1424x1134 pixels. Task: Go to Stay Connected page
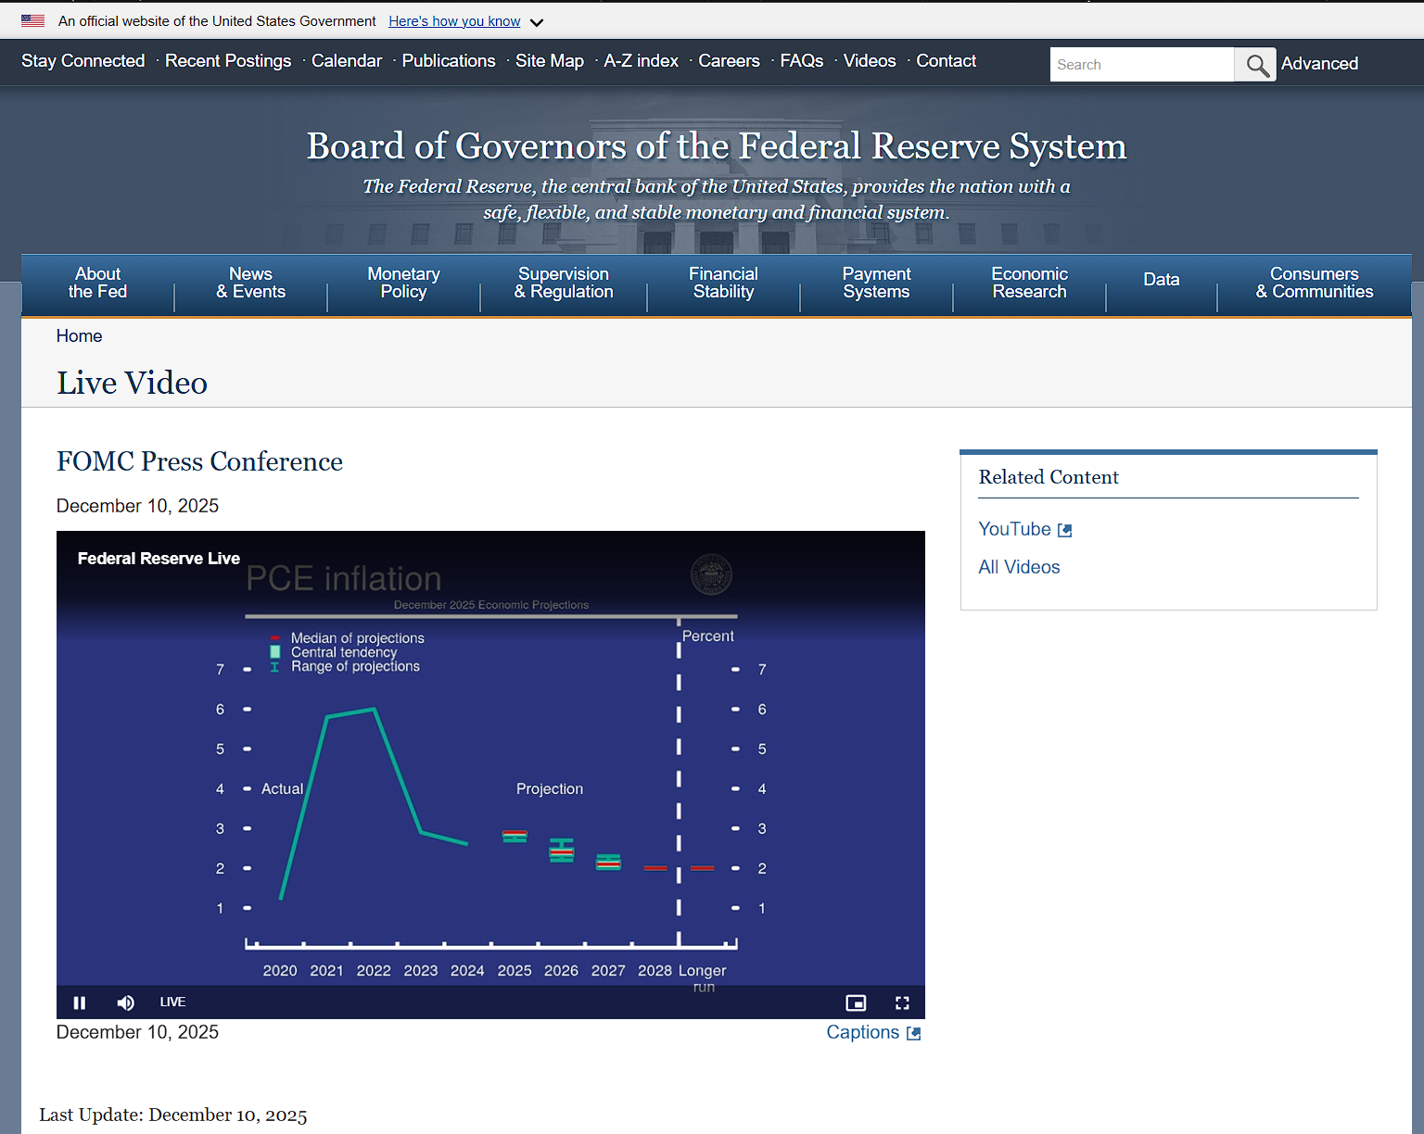click(x=83, y=61)
